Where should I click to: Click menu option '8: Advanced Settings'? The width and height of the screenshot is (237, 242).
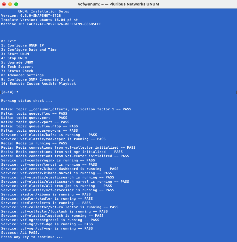(x=23, y=75)
